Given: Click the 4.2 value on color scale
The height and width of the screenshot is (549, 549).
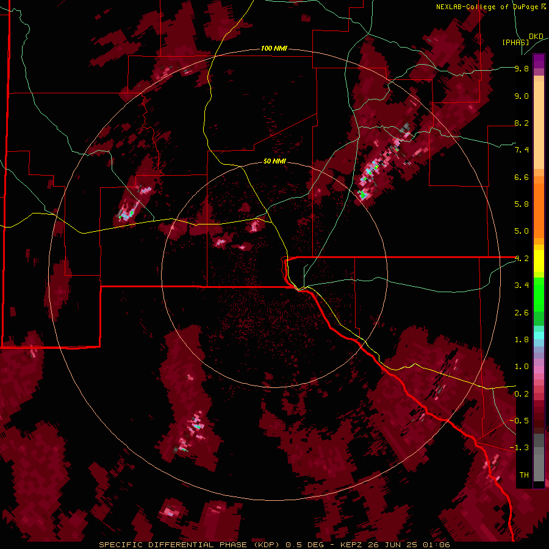Looking at the screenshot, I should 522,259.
